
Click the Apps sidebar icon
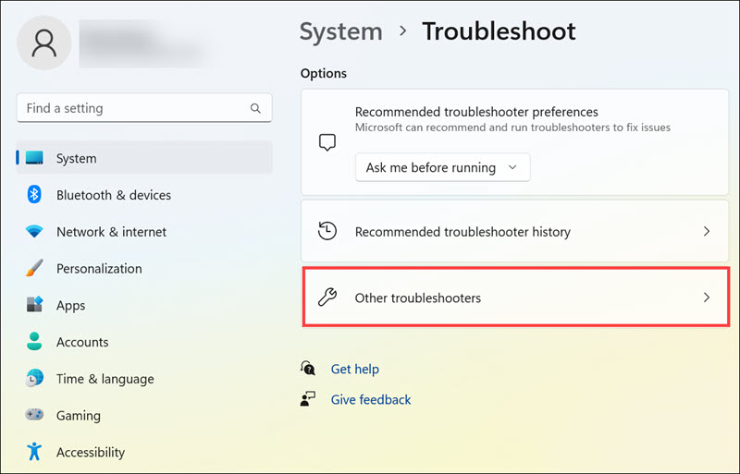pyautogui.click(x=34, y=305)
